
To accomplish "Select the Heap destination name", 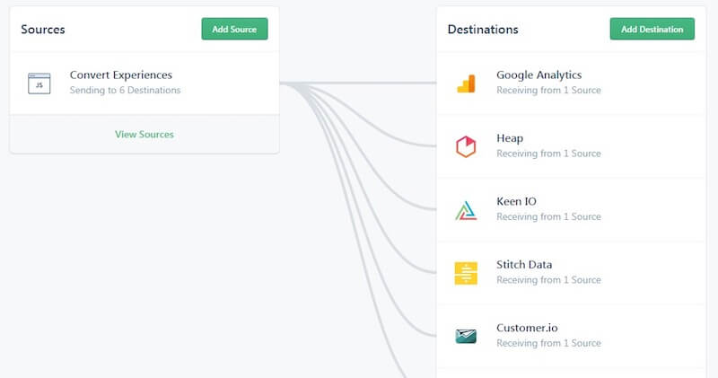I will pos(510,138).
